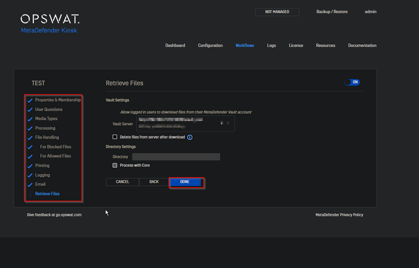Select Printing workflow step
Image resolution: width=419 pixels, height=268 pixels.
(x=42, y=165)
